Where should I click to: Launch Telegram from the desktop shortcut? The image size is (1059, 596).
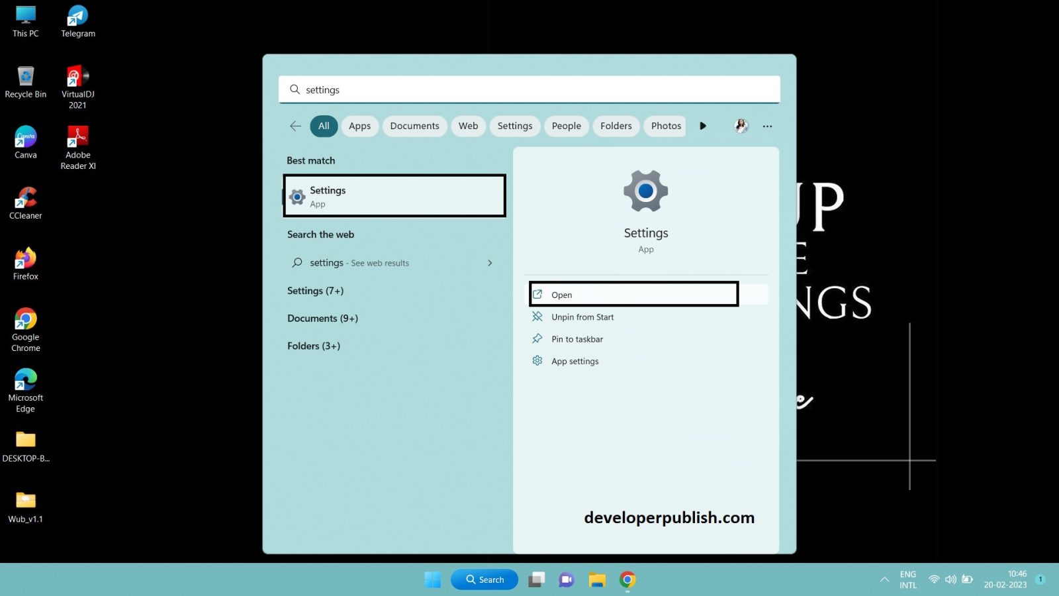(78, 21)
